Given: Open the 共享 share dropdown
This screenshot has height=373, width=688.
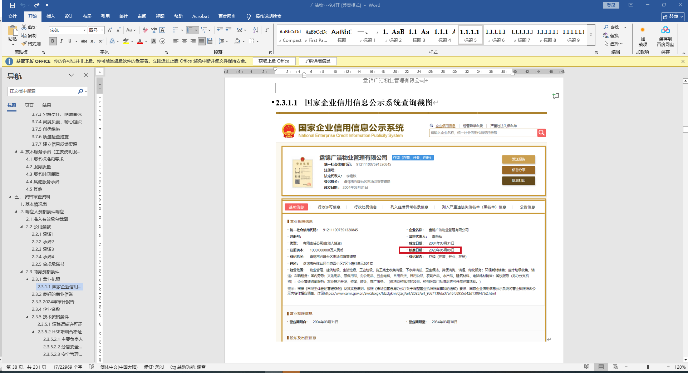Looking at the screenshot, I should [673, 16].
